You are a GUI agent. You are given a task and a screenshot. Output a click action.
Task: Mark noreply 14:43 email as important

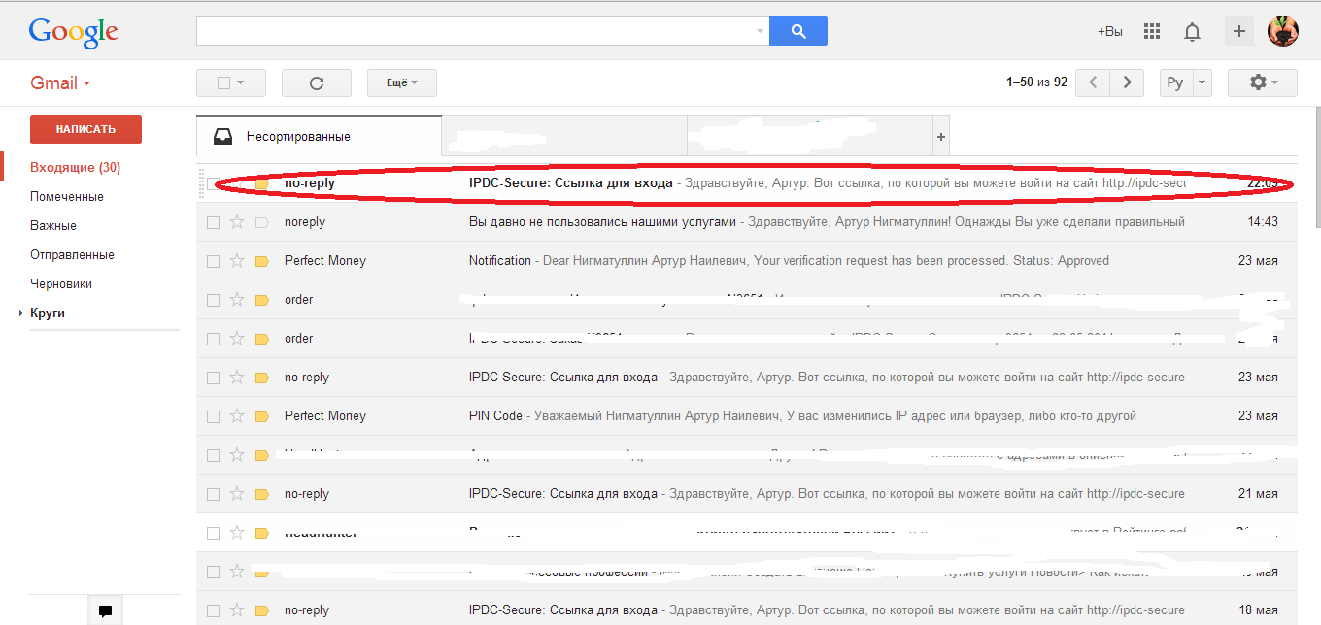coord(261,222)
